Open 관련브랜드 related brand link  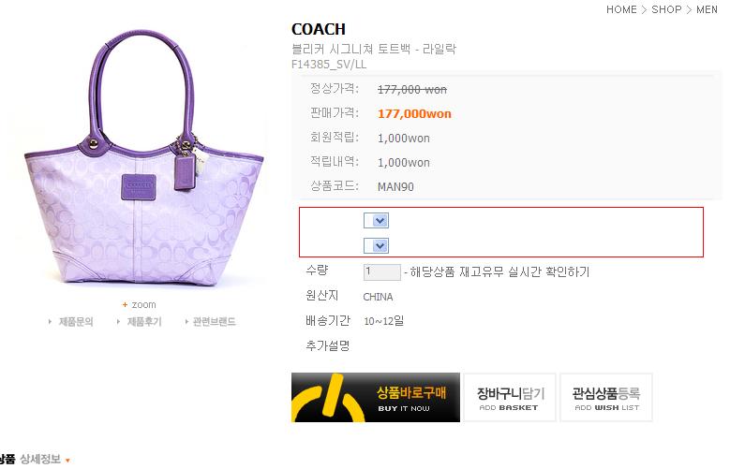tap(215, 321)
